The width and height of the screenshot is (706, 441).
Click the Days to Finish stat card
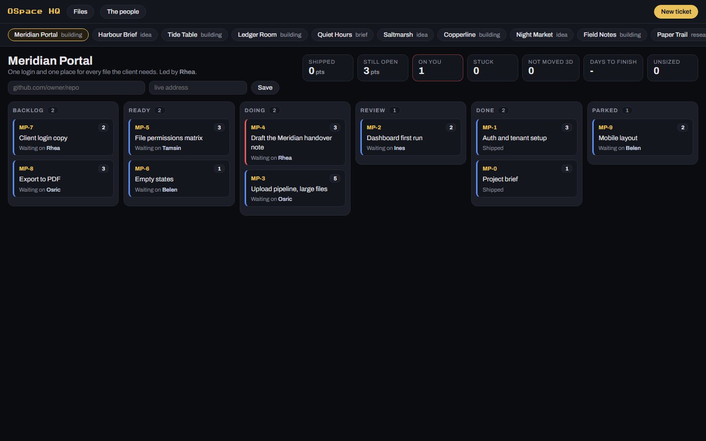tap(613, 68)
